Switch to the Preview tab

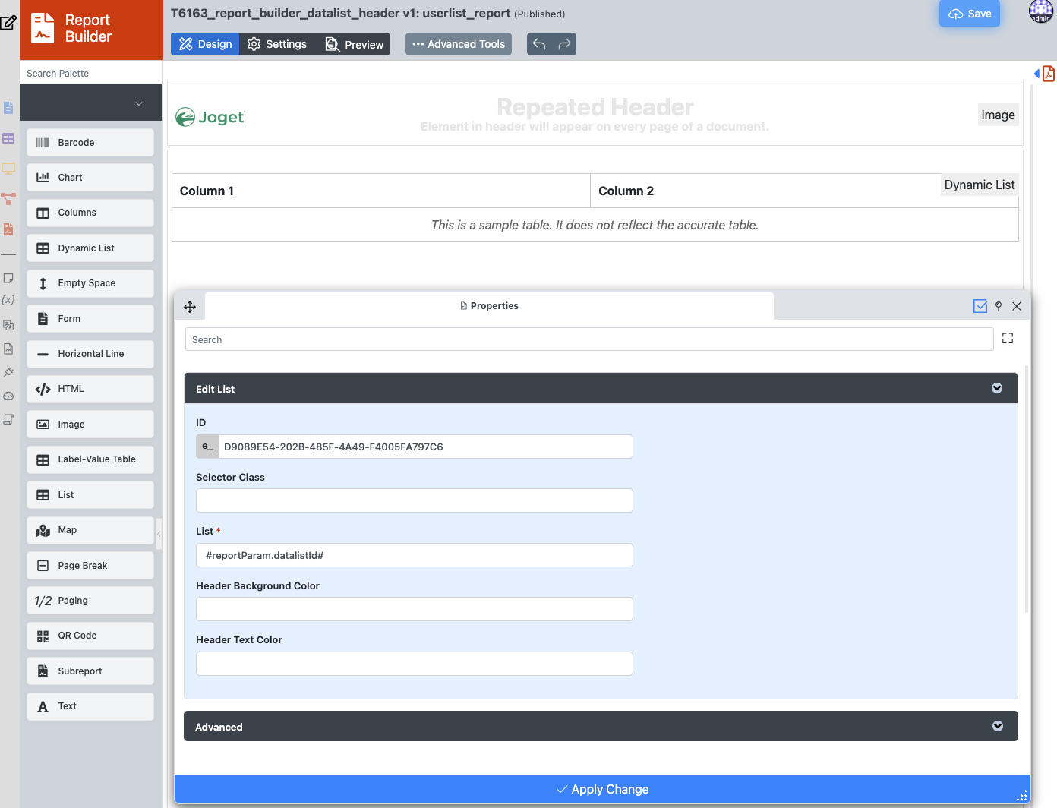click(354, 44)
